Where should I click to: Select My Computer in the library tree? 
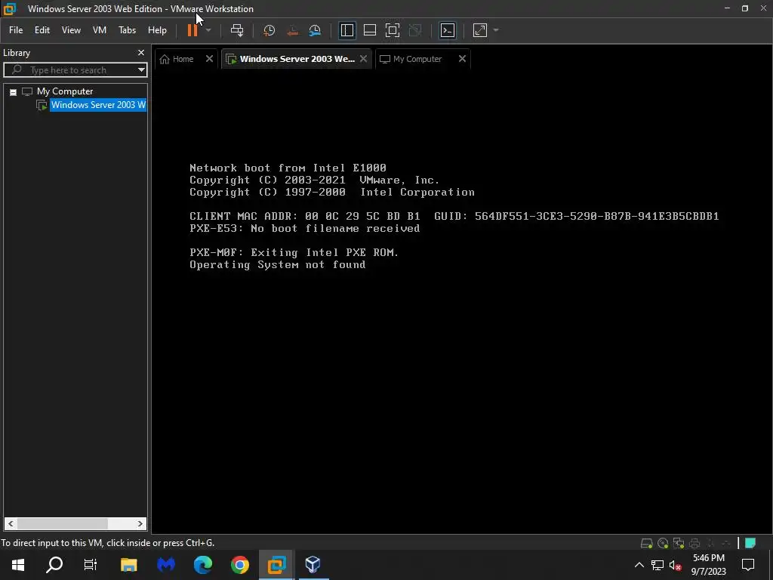click(65, 91)
